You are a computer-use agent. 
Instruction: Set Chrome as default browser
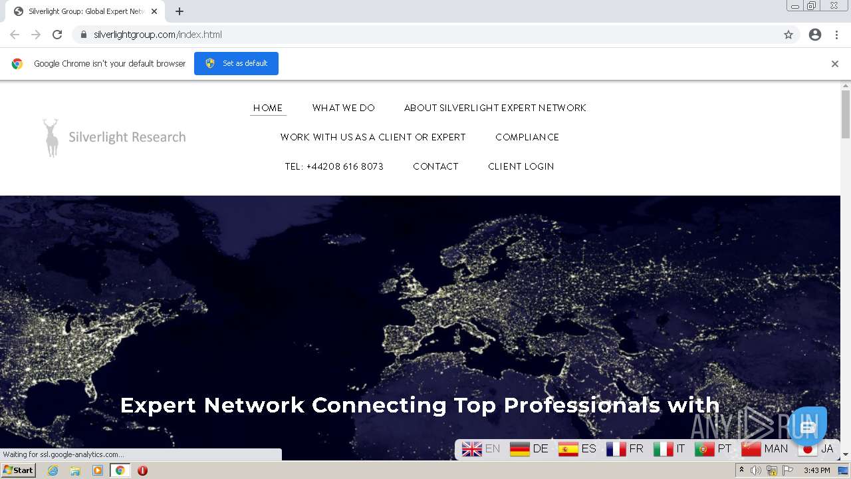point(236,63)
